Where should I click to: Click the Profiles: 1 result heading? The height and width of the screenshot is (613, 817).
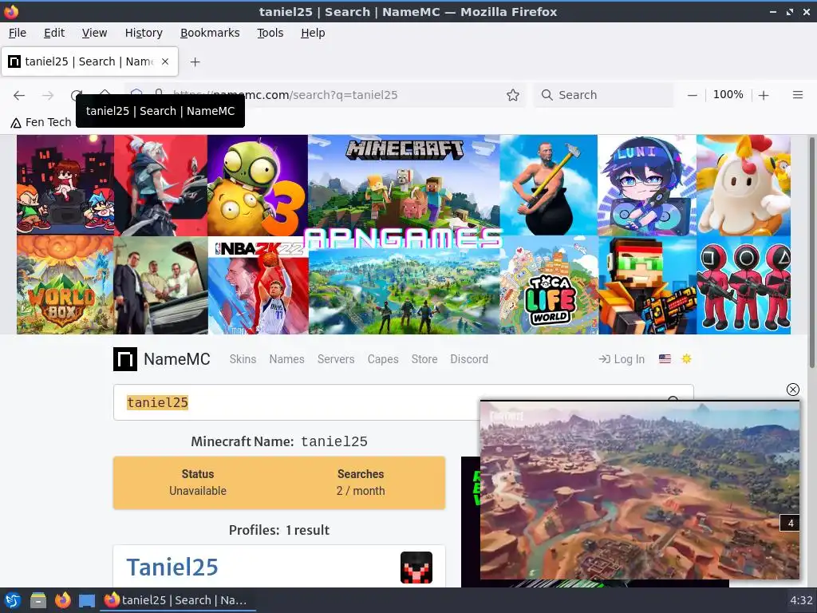click(279, 530)
